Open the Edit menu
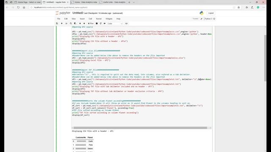The width and height of the screenshot is (271, 152). click(x=66, y=19)
